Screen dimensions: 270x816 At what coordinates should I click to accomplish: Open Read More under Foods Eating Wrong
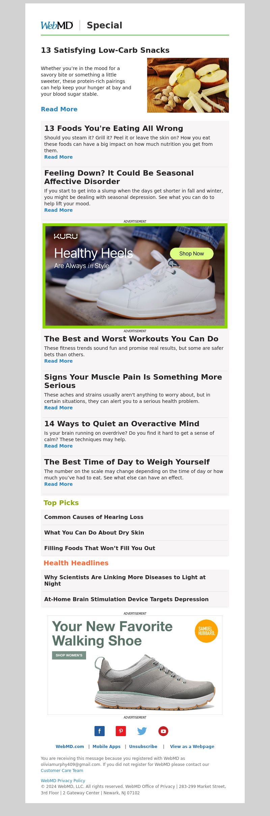pyautogui.click(x=58, y=157)
